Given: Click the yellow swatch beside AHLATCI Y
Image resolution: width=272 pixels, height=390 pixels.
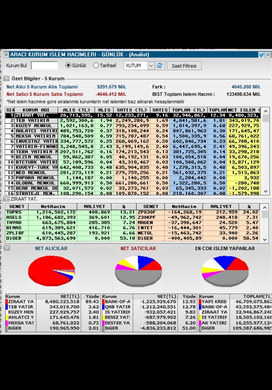Looking at the screenshot, I should [7, 317].
